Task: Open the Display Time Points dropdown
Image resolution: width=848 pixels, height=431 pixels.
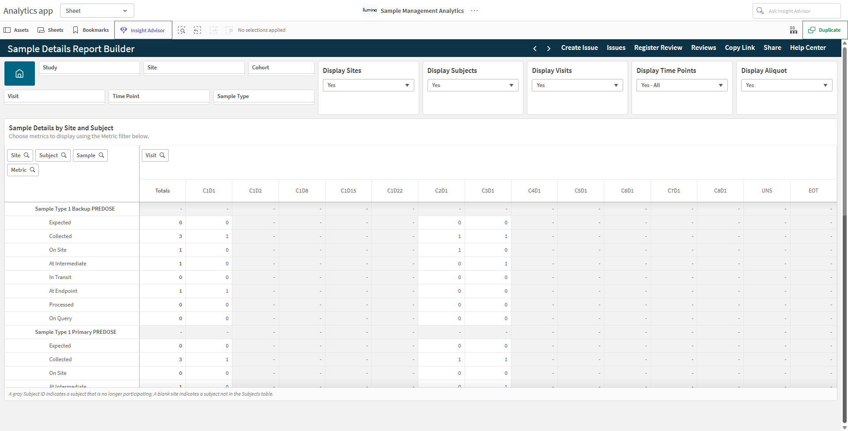Action: coord(682,85)
